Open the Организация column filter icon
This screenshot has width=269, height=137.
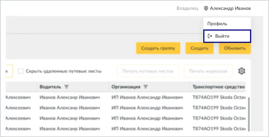146,87
